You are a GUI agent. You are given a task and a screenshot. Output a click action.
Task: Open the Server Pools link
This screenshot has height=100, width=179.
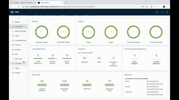tap(67, 62)
